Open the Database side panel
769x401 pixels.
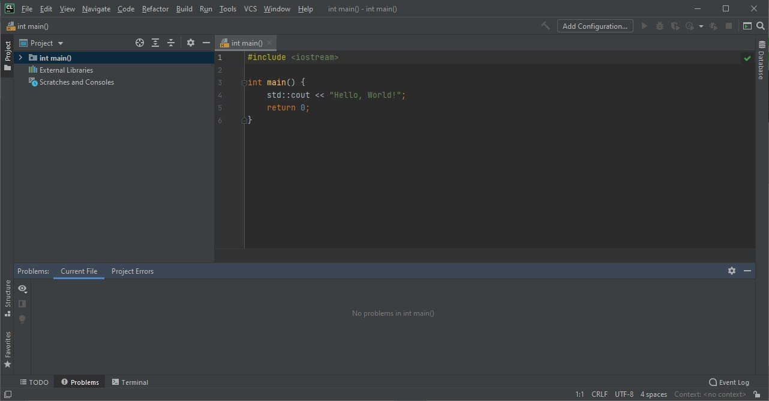click(761, 60)
